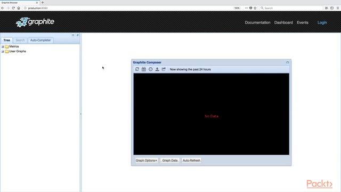341x192 pixels.
Task: Select the Metrics tree item
Action: (14, 46)
